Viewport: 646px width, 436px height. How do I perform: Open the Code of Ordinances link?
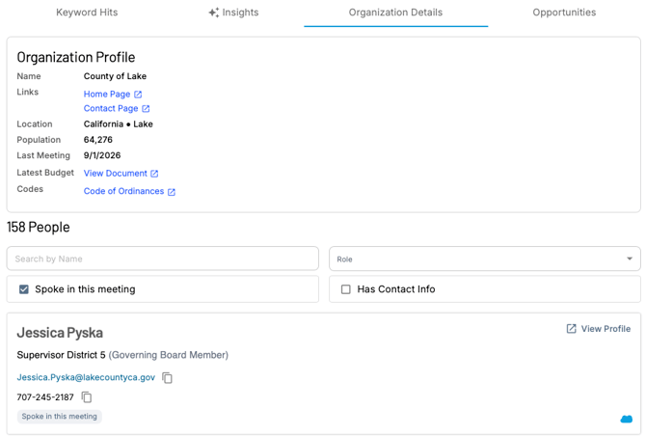tap(123, 191)
